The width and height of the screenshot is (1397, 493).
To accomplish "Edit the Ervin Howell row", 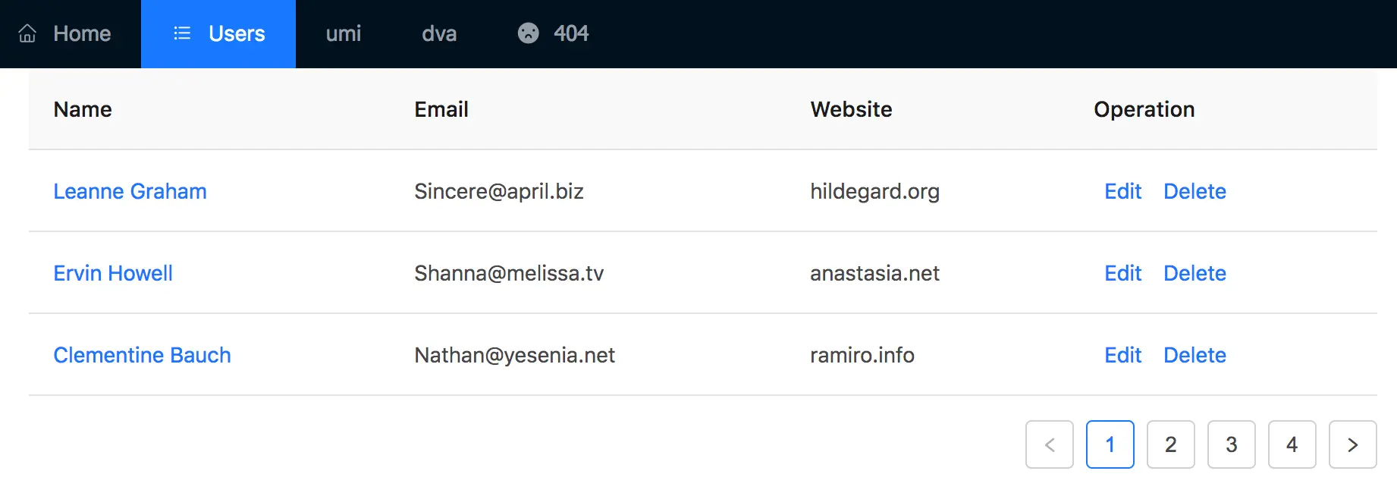I will [1122, 273].
